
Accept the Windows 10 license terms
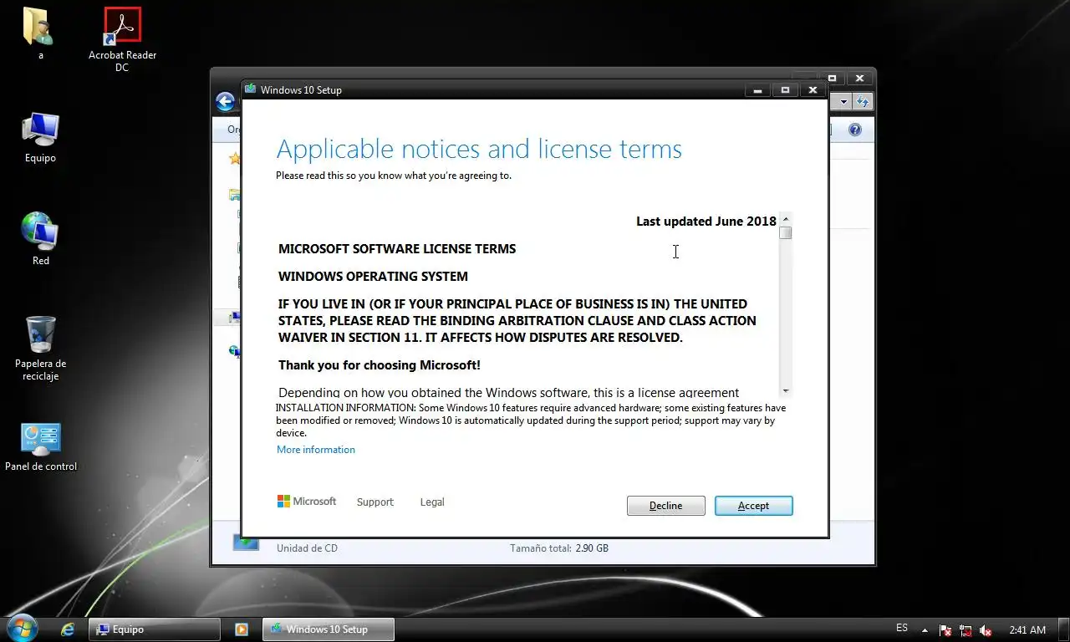[753, 506]
